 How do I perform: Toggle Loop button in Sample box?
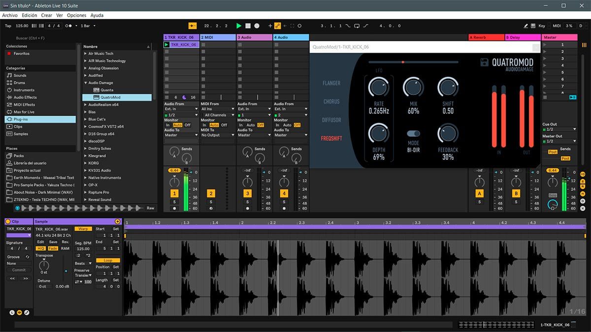point(108,260)
